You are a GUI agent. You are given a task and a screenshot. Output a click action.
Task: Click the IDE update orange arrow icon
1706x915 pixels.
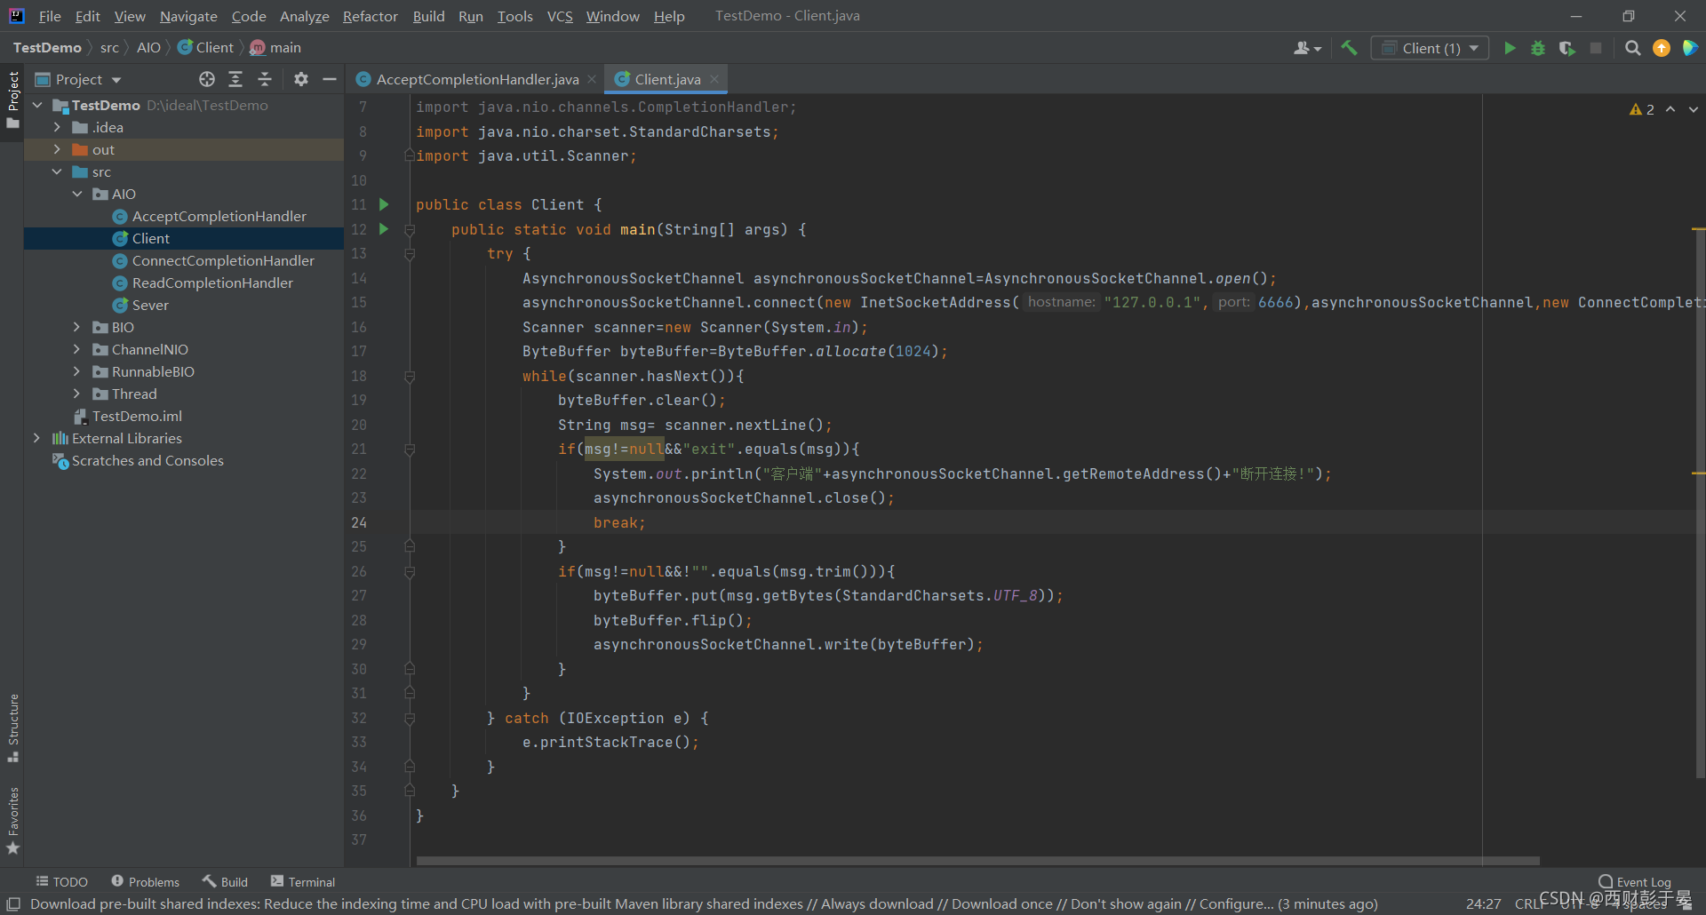click(1662, 48)
